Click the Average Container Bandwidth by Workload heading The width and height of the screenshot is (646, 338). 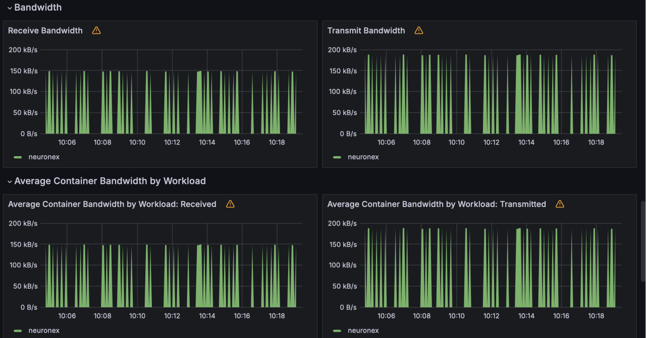[x=110, y=181]
